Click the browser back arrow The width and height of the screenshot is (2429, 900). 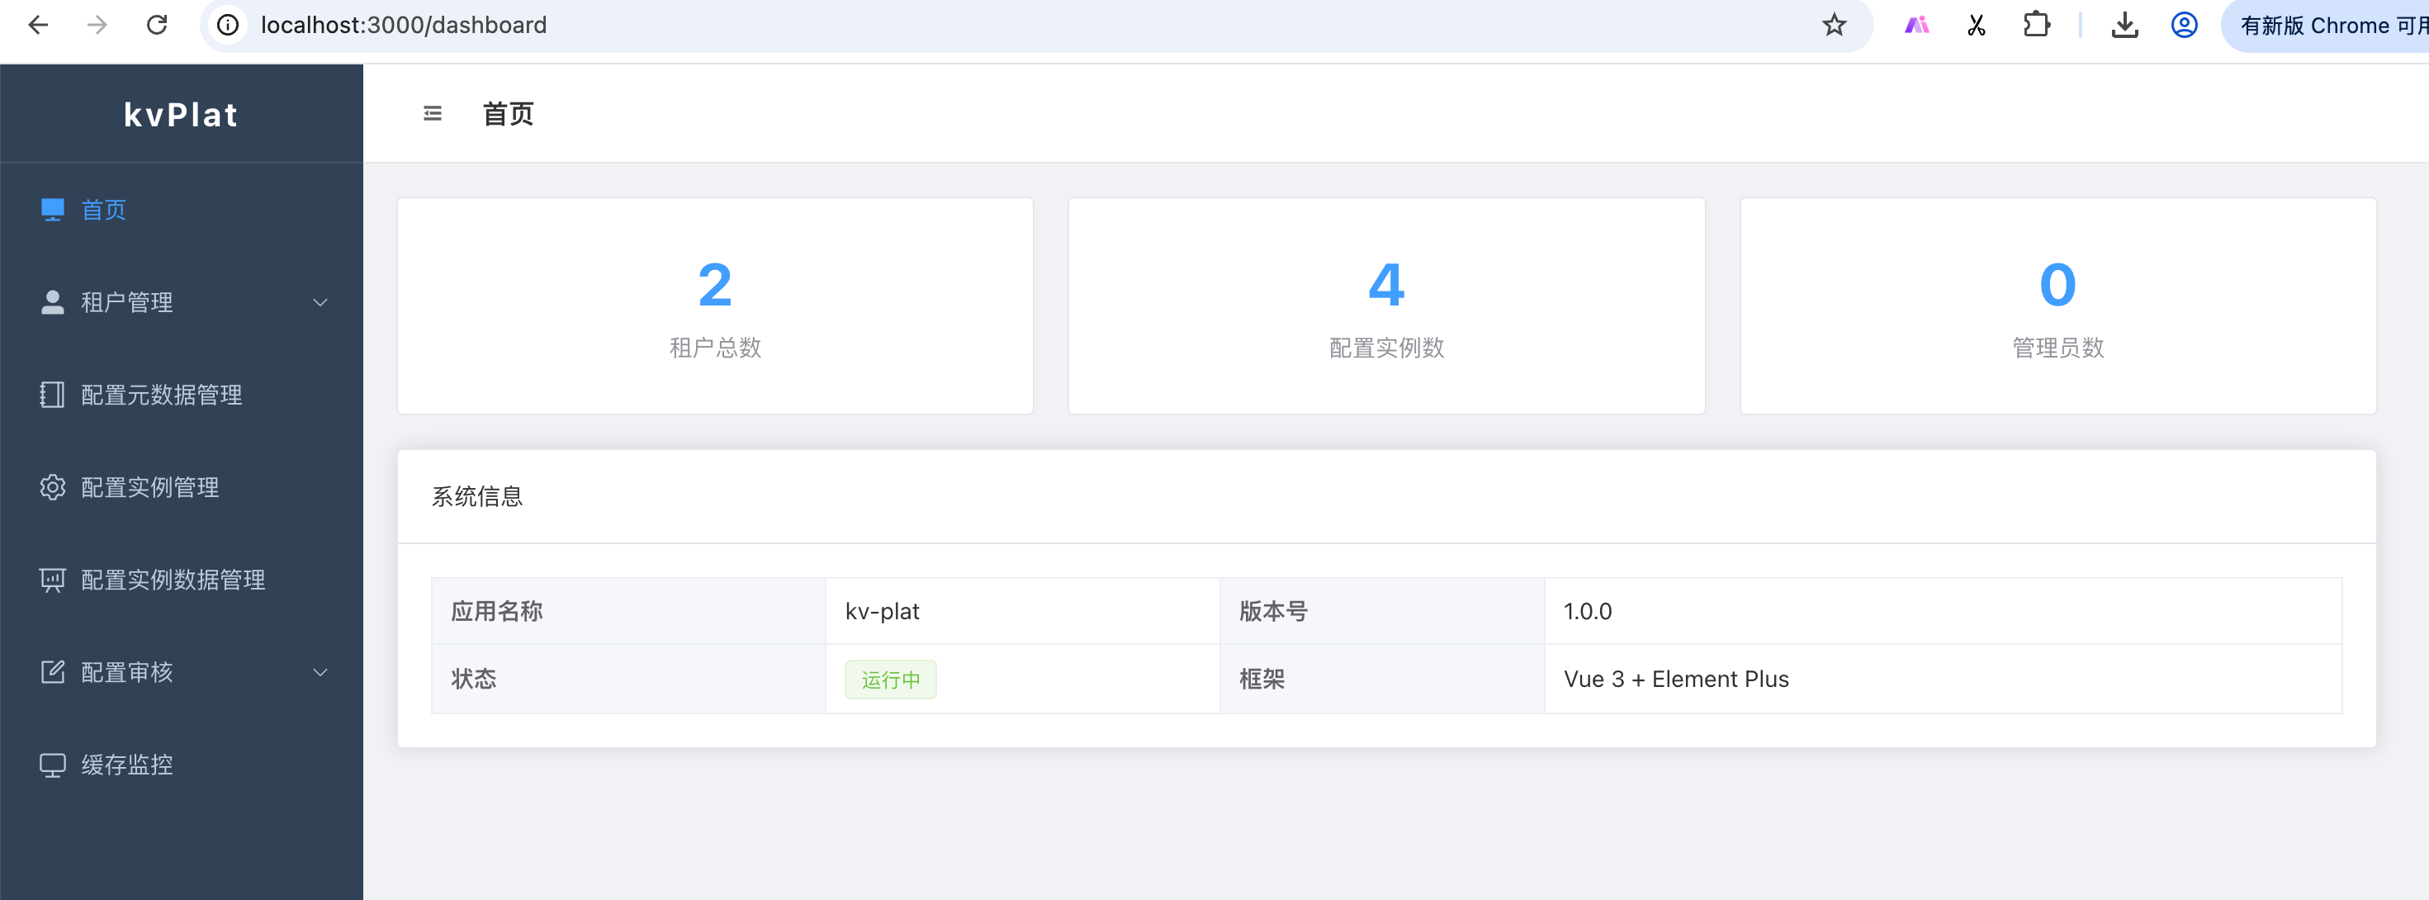click(x=38, y=26)
